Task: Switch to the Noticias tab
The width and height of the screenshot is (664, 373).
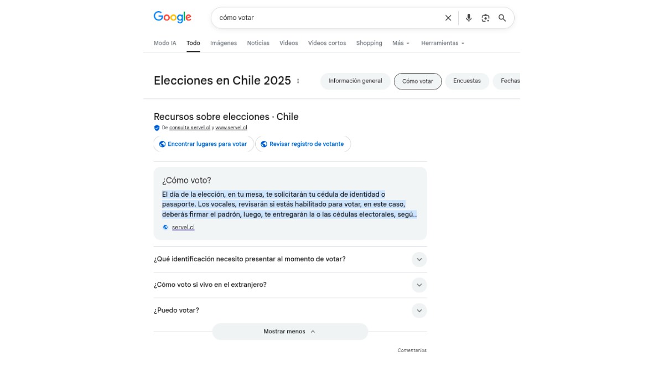Action: tap(258, 43)
